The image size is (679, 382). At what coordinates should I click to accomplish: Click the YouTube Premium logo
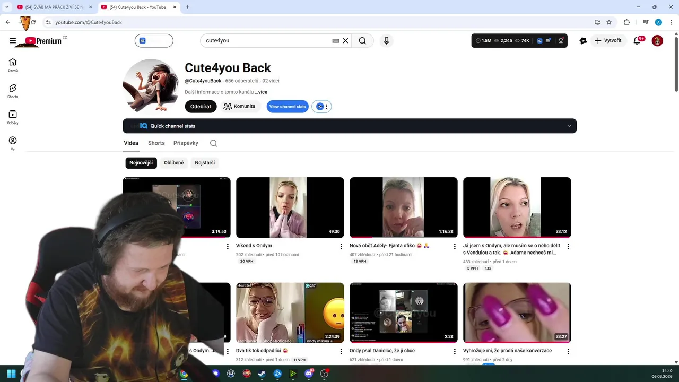tap(44, 41)
